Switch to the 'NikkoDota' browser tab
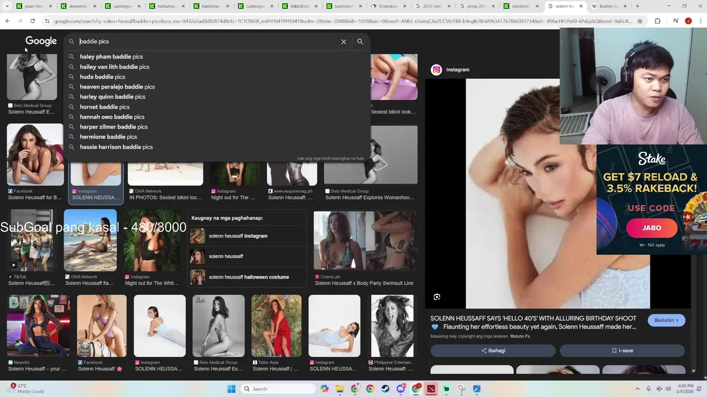This screenshot has height=397, width=707. tap(299, 6)
